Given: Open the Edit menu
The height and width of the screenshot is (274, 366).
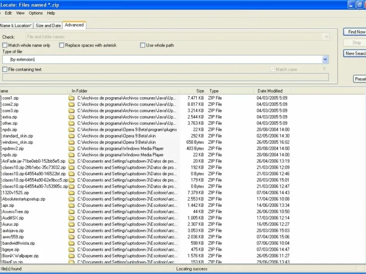Looking at the screenshot, I should [x=8, y=13].
